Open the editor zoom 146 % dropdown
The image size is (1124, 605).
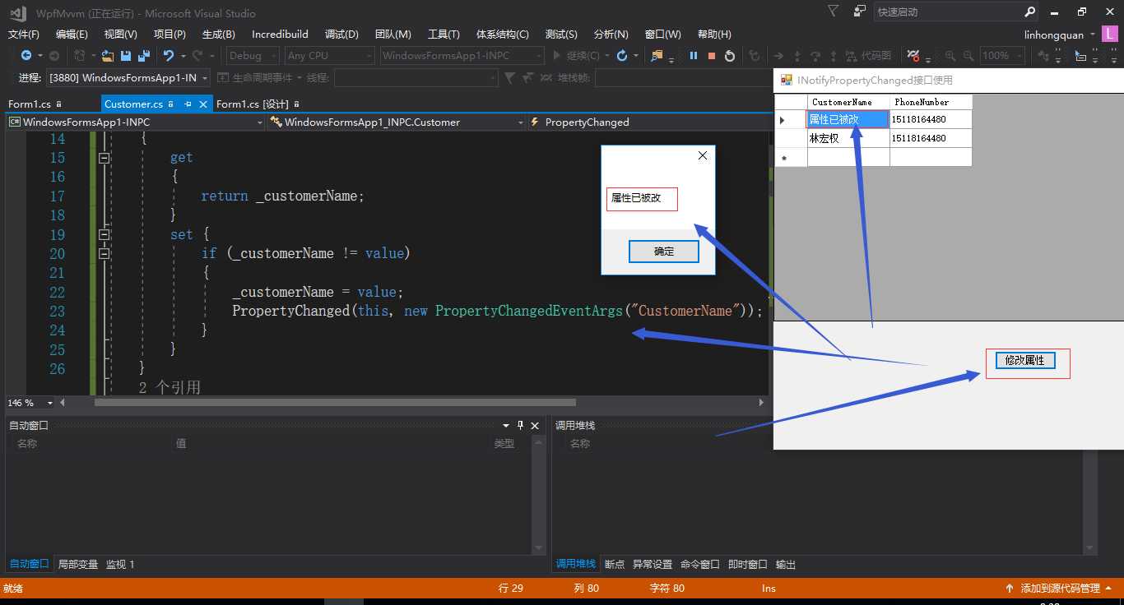click(x=50, y=403)
